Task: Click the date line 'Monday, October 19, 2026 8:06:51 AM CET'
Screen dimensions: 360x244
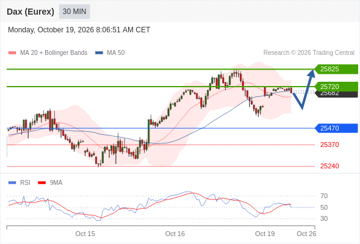Action: 79,30
